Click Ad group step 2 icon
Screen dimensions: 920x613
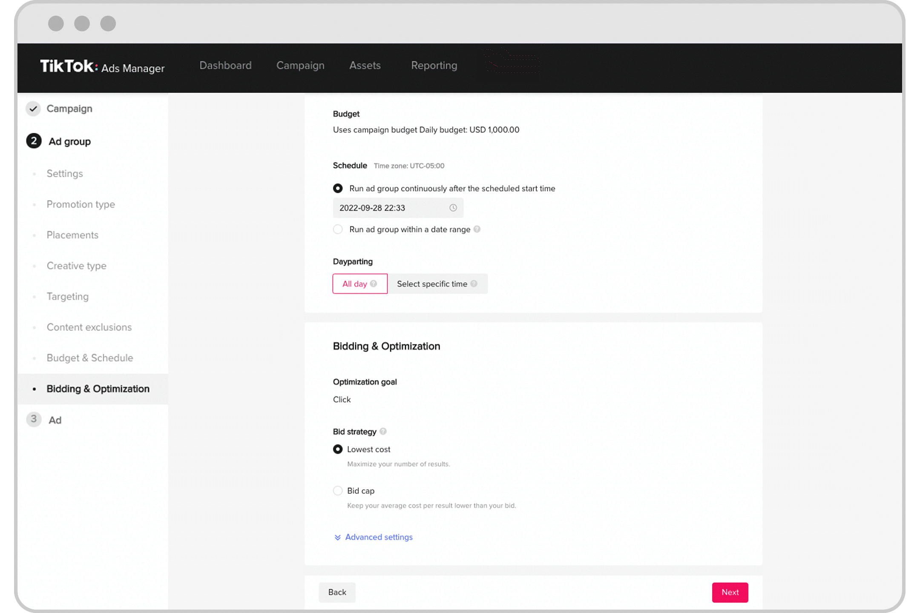tap(34, 142)
